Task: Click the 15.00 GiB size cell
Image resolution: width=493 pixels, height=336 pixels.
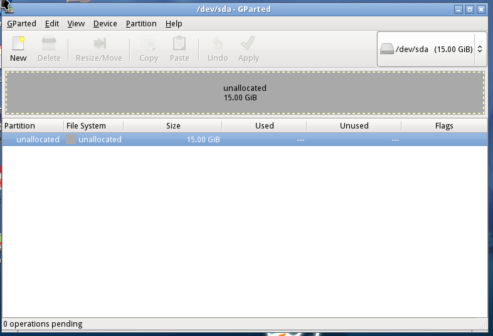Action: pyautogui.click(x=203, y=140)
